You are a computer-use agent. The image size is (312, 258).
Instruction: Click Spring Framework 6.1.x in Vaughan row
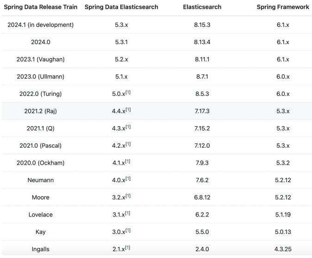pos(283,60)
